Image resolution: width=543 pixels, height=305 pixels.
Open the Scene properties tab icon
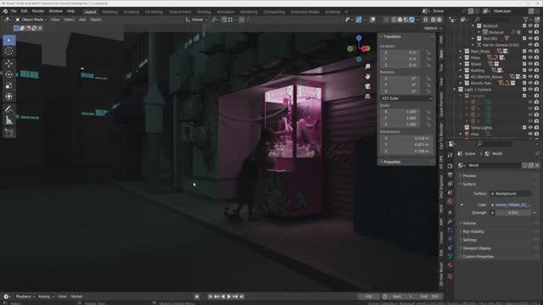[451, 192]
